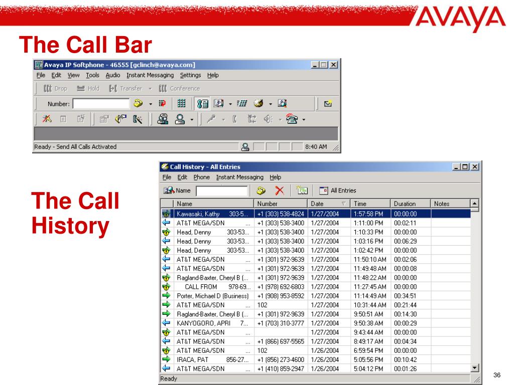Click the grayed handset icon in Softphone
This screenshot has height=385, width=514.
(234, 119)
